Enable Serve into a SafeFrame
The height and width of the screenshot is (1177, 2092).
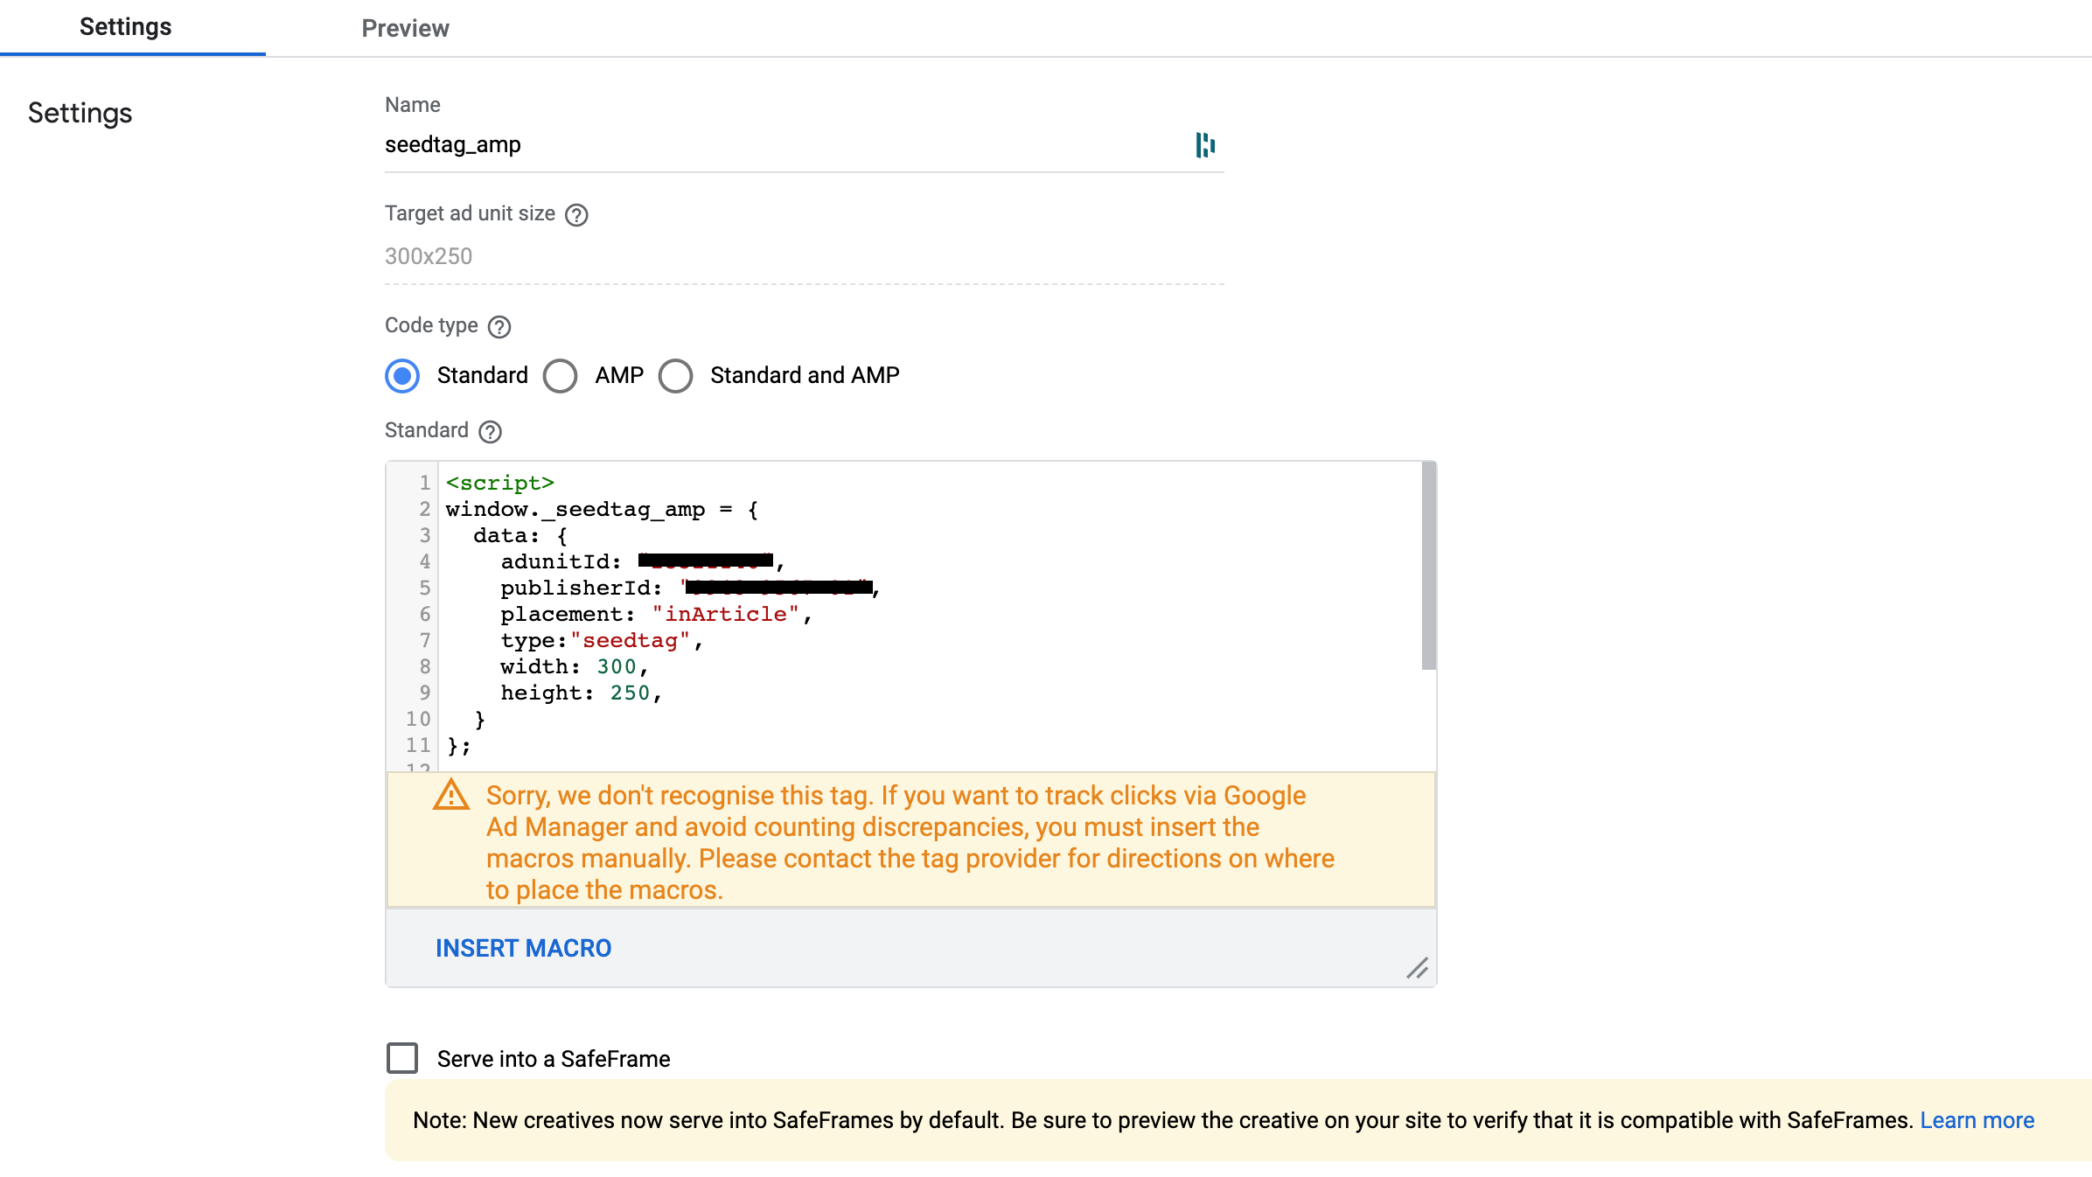(x=402, y=1058)
